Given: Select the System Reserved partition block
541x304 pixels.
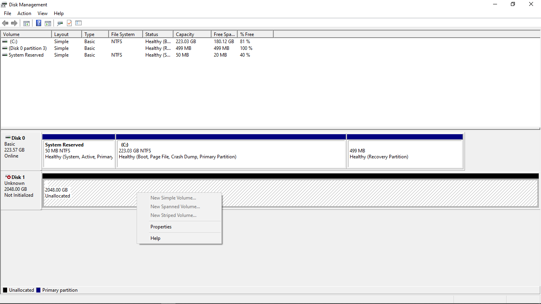Looking at the screenshot, I should click(x=78, y=151).
